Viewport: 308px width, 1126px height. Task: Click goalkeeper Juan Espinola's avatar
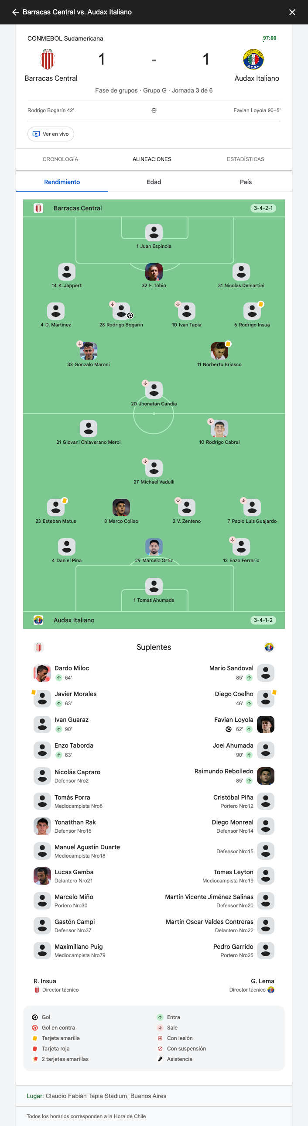[x=154, y=233]
